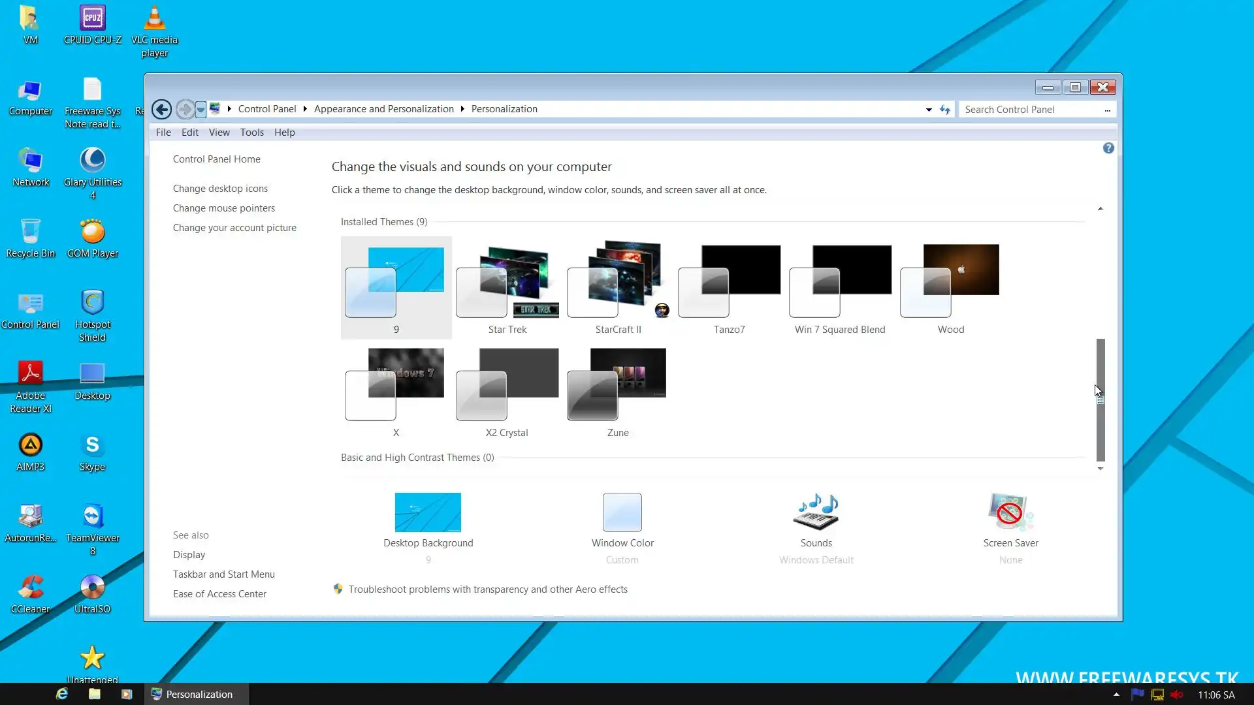This screenshot has width=1254, height=705.
Task: Expand the address bar history dropdown
Action: (x=929, y=110)
